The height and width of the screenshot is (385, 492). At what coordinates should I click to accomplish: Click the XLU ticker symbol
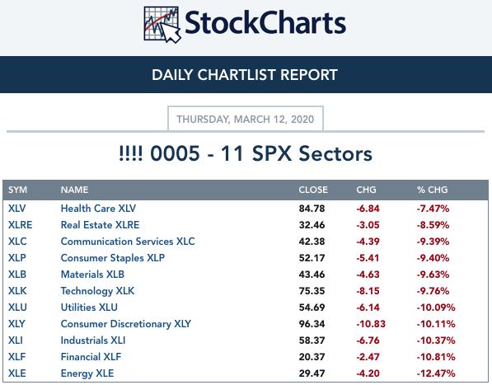tap(17, 308)
